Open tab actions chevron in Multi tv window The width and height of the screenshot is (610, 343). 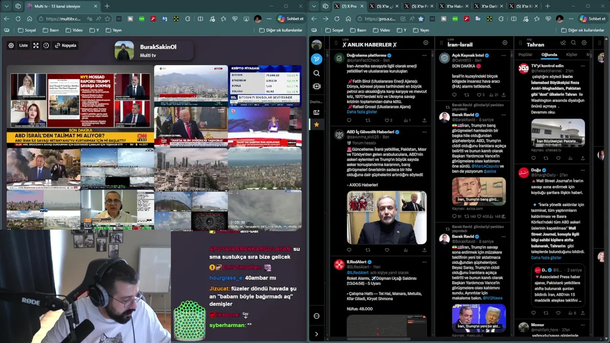tap(6, 6)
